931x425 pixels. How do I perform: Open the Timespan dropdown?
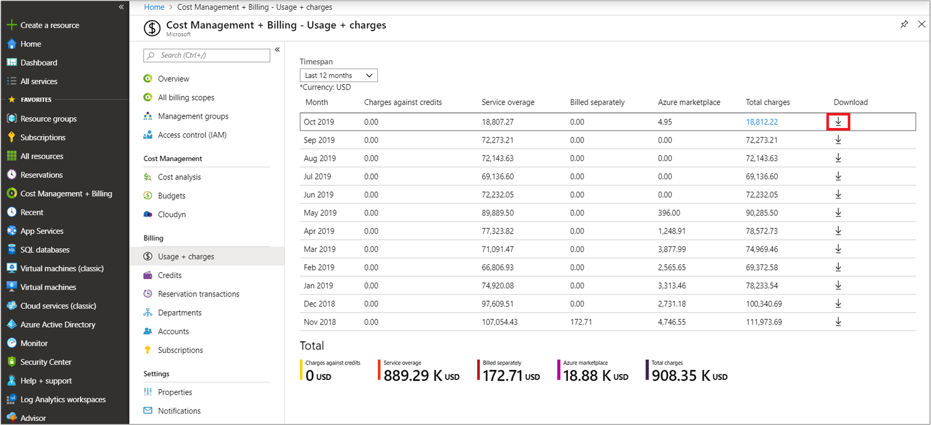(x=339, y=75)
